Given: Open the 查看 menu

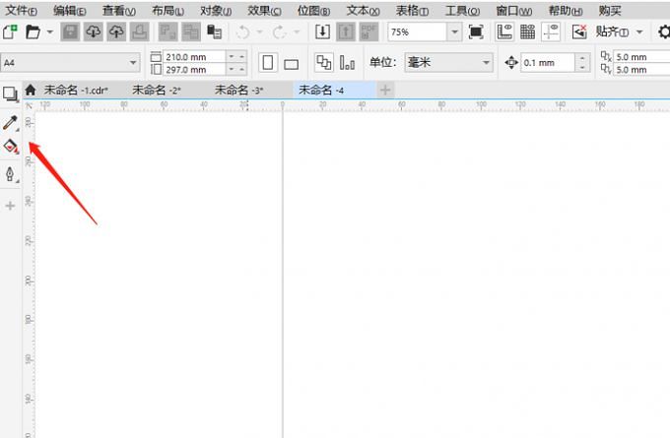Looking at the screenshot, I should pyautogui.click(x=119, y=11).
